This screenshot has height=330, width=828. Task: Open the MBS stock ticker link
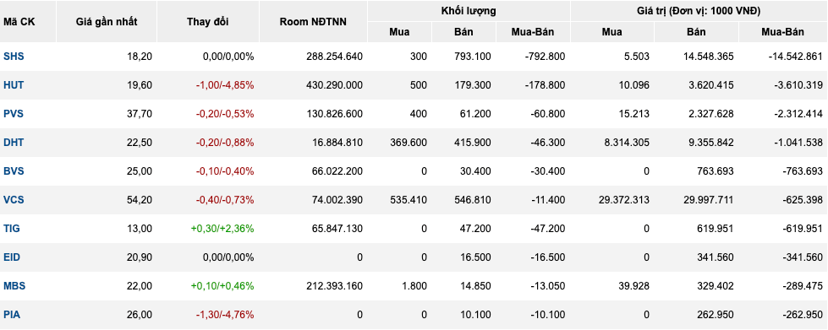point(14,286)
